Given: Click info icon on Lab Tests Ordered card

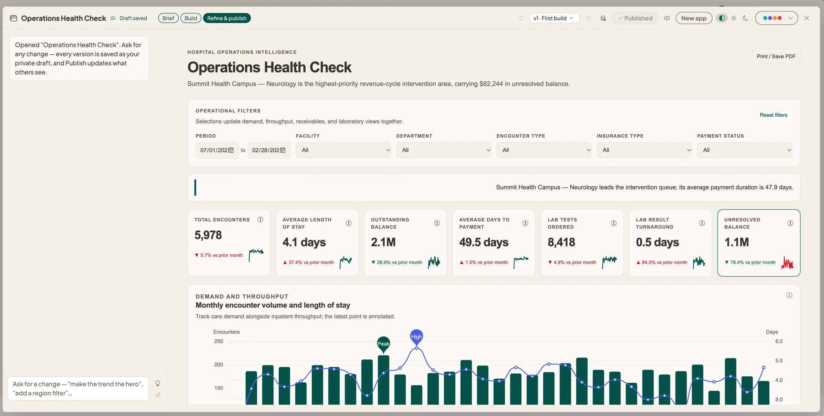Looking at the screenshot, I should tap(614, 223).
